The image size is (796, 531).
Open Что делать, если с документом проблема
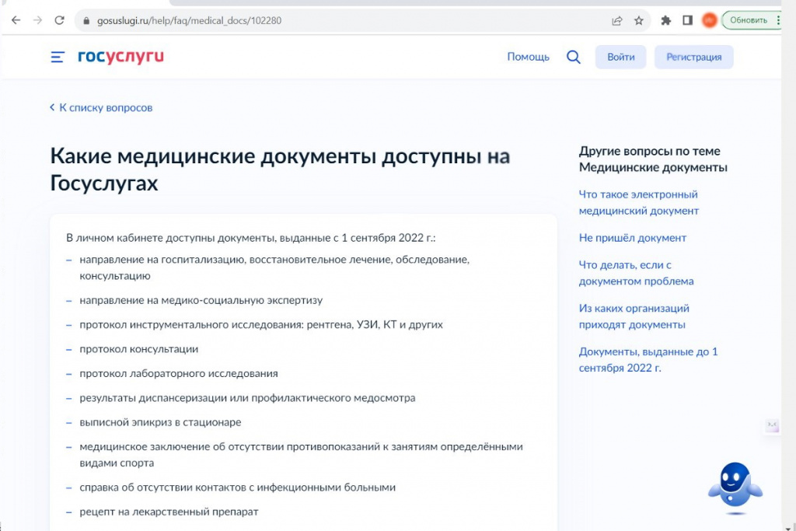click(x=636, y=273)
